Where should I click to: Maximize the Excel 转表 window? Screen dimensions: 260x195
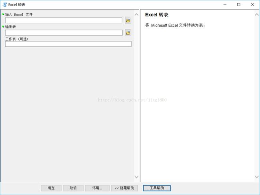[239, 4]
